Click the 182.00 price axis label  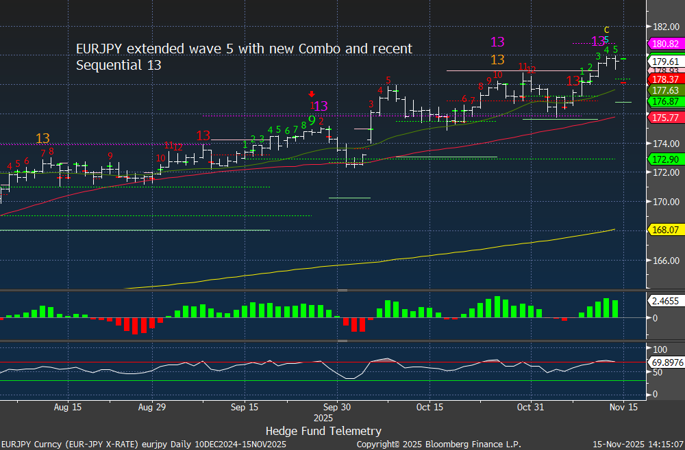pyautogui.click(x=664, y=27)
